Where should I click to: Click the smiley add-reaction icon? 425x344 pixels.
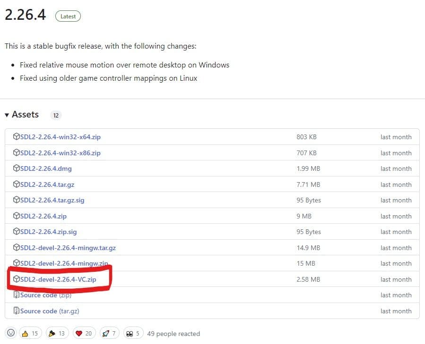tap(11, 333)
